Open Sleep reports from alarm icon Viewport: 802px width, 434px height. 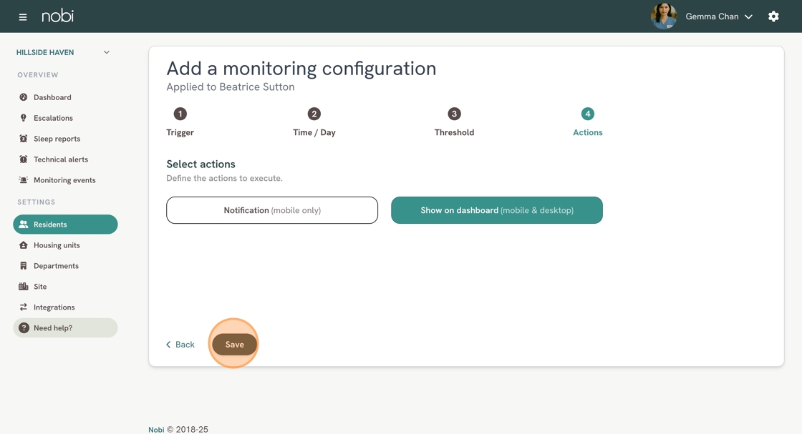coord(24,139)
